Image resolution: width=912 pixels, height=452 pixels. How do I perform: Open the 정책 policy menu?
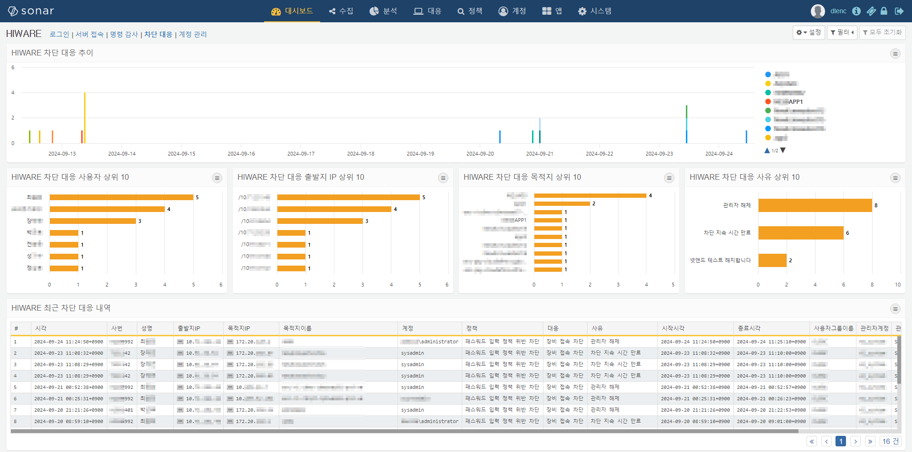point(470,11)
